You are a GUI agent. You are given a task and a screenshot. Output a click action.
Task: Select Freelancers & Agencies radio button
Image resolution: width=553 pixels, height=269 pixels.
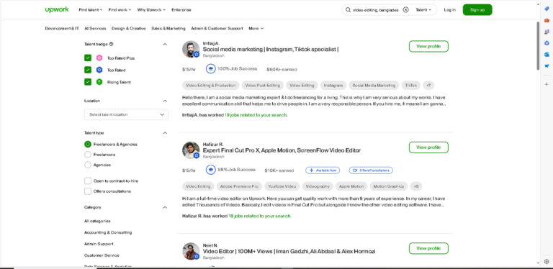tap(88, 145)
